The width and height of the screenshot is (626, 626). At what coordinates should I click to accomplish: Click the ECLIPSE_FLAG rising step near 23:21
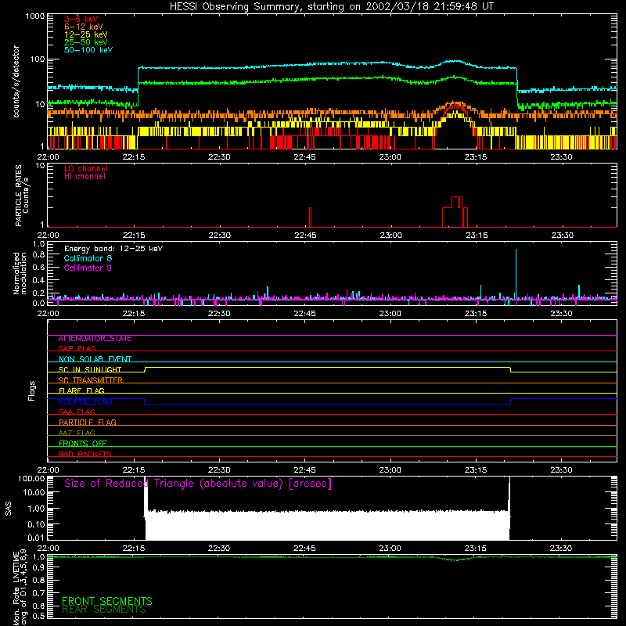(x=511, y=401)
